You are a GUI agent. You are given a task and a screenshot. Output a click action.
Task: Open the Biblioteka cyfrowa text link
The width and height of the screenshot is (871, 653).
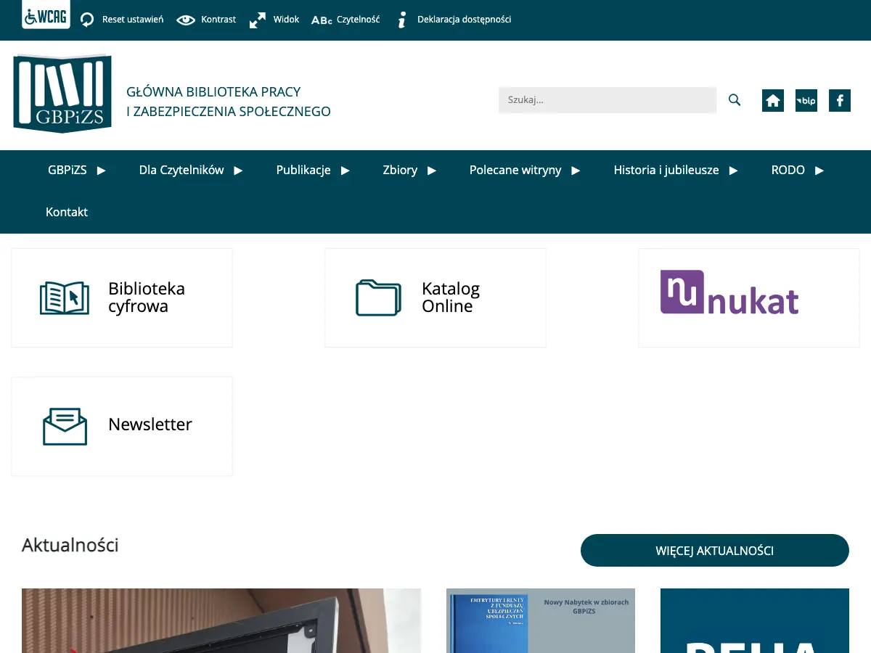click(x=147, y=297)
